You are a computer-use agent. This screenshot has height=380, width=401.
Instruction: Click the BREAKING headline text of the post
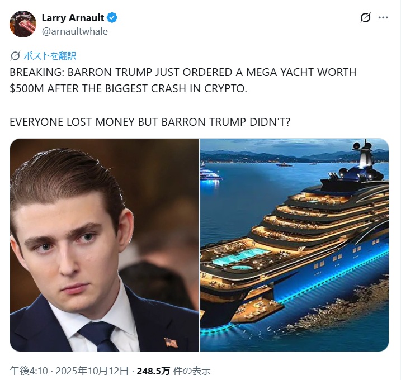coord(183,72)
